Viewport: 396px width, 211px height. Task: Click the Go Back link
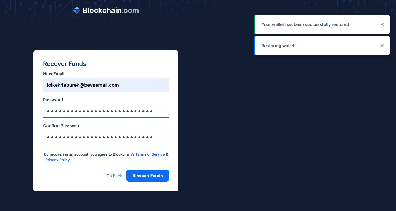pos(114,176)
